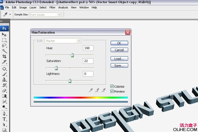The height and width of the screenshot is (132, 198).
Task: Select the Eraser tool
Action: (x=4, y=90)
